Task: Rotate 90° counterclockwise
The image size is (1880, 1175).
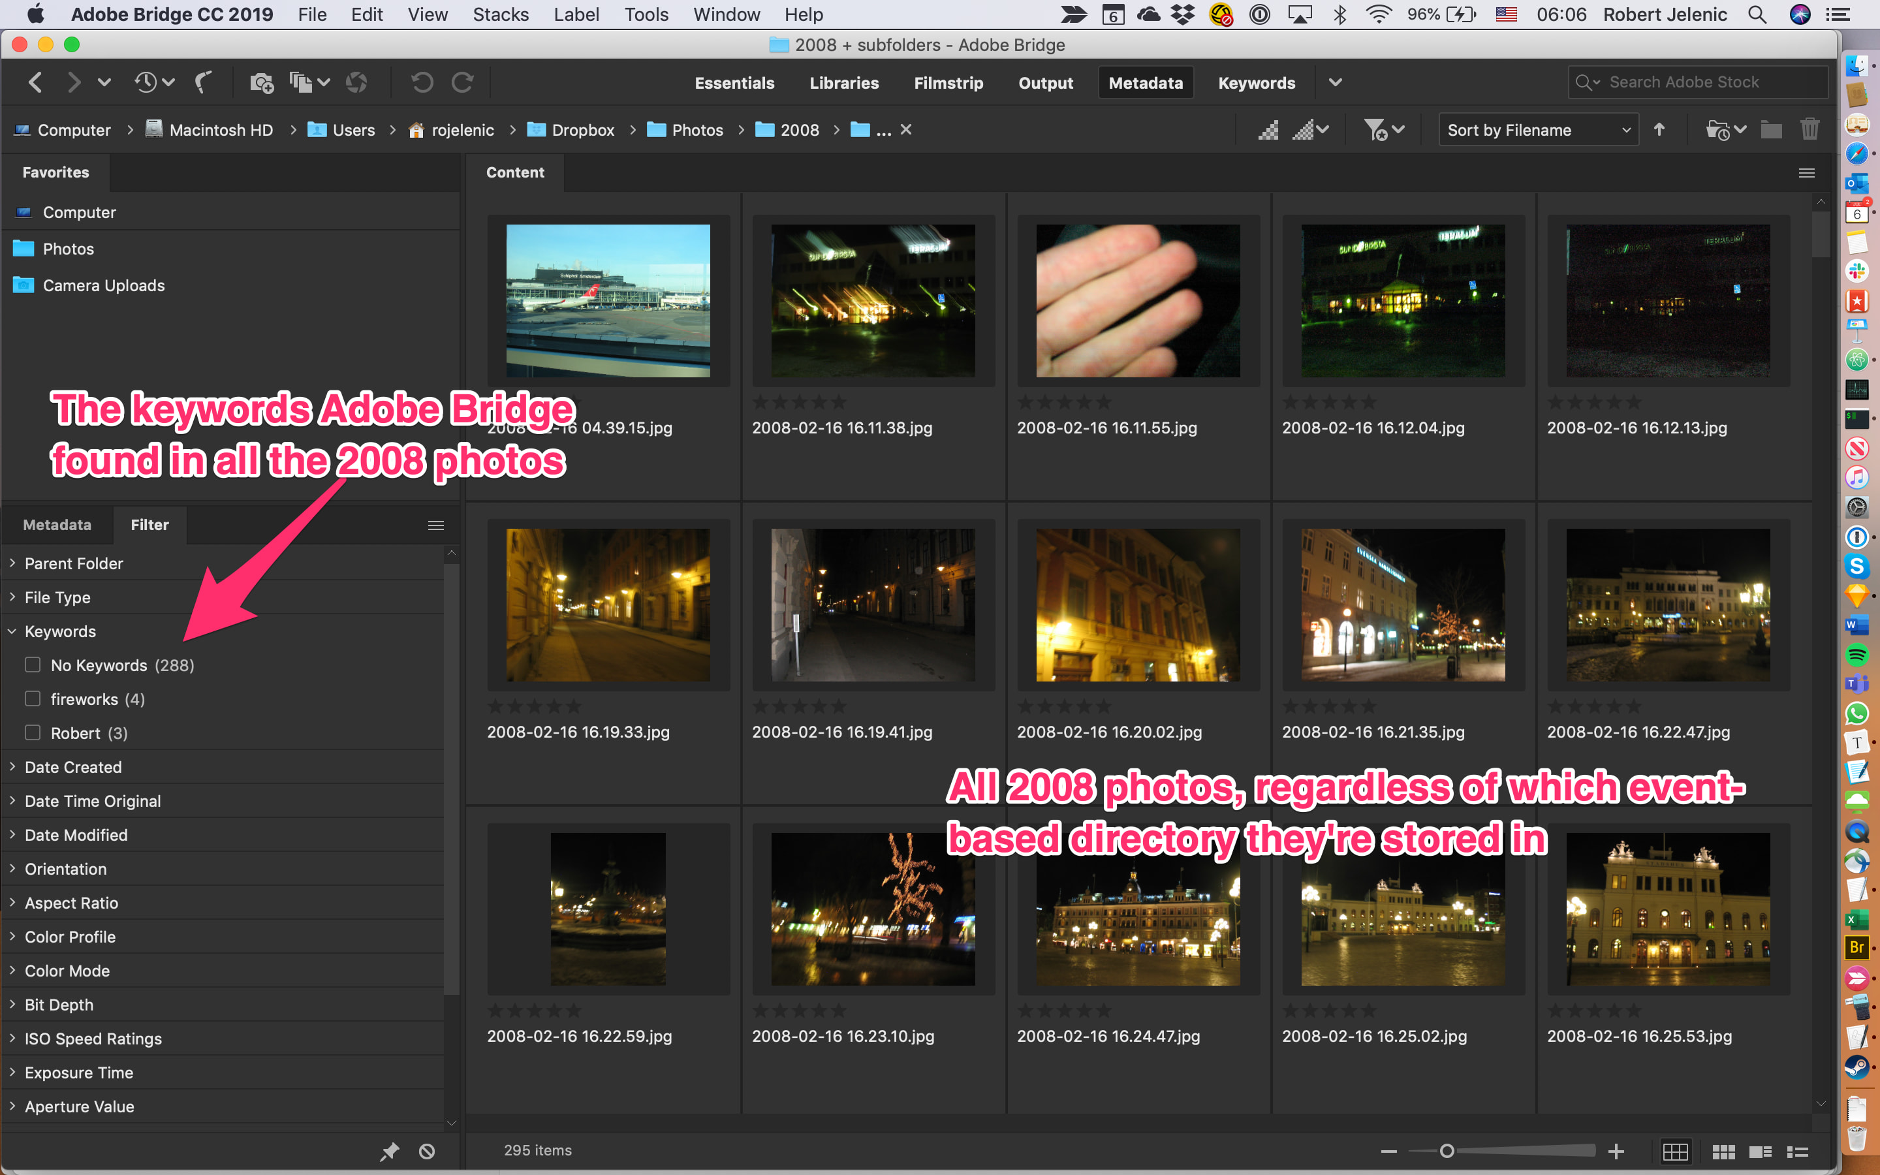Action: point(422,82)
